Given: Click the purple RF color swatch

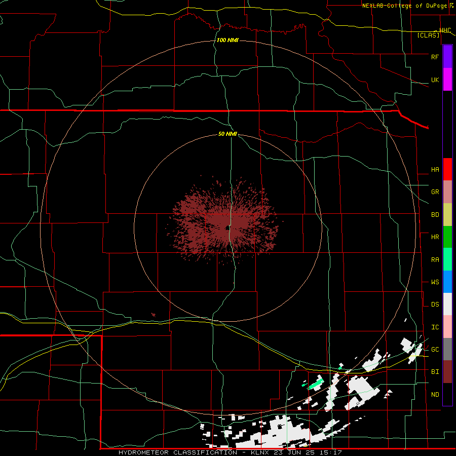Looking at the screenshot, I should (x=447, y=57).
